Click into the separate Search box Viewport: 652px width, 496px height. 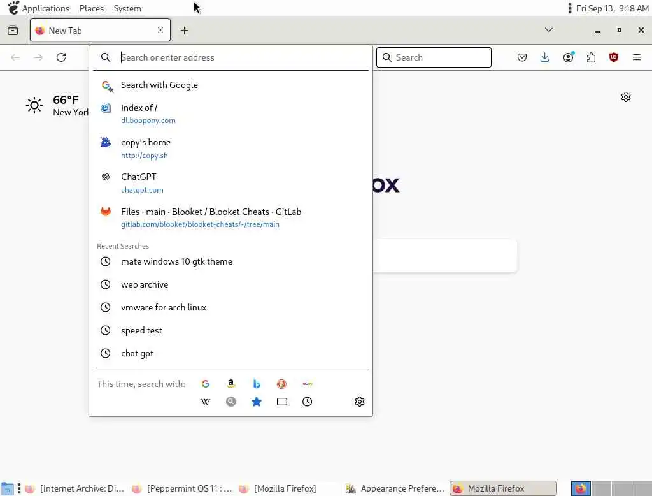434,57
